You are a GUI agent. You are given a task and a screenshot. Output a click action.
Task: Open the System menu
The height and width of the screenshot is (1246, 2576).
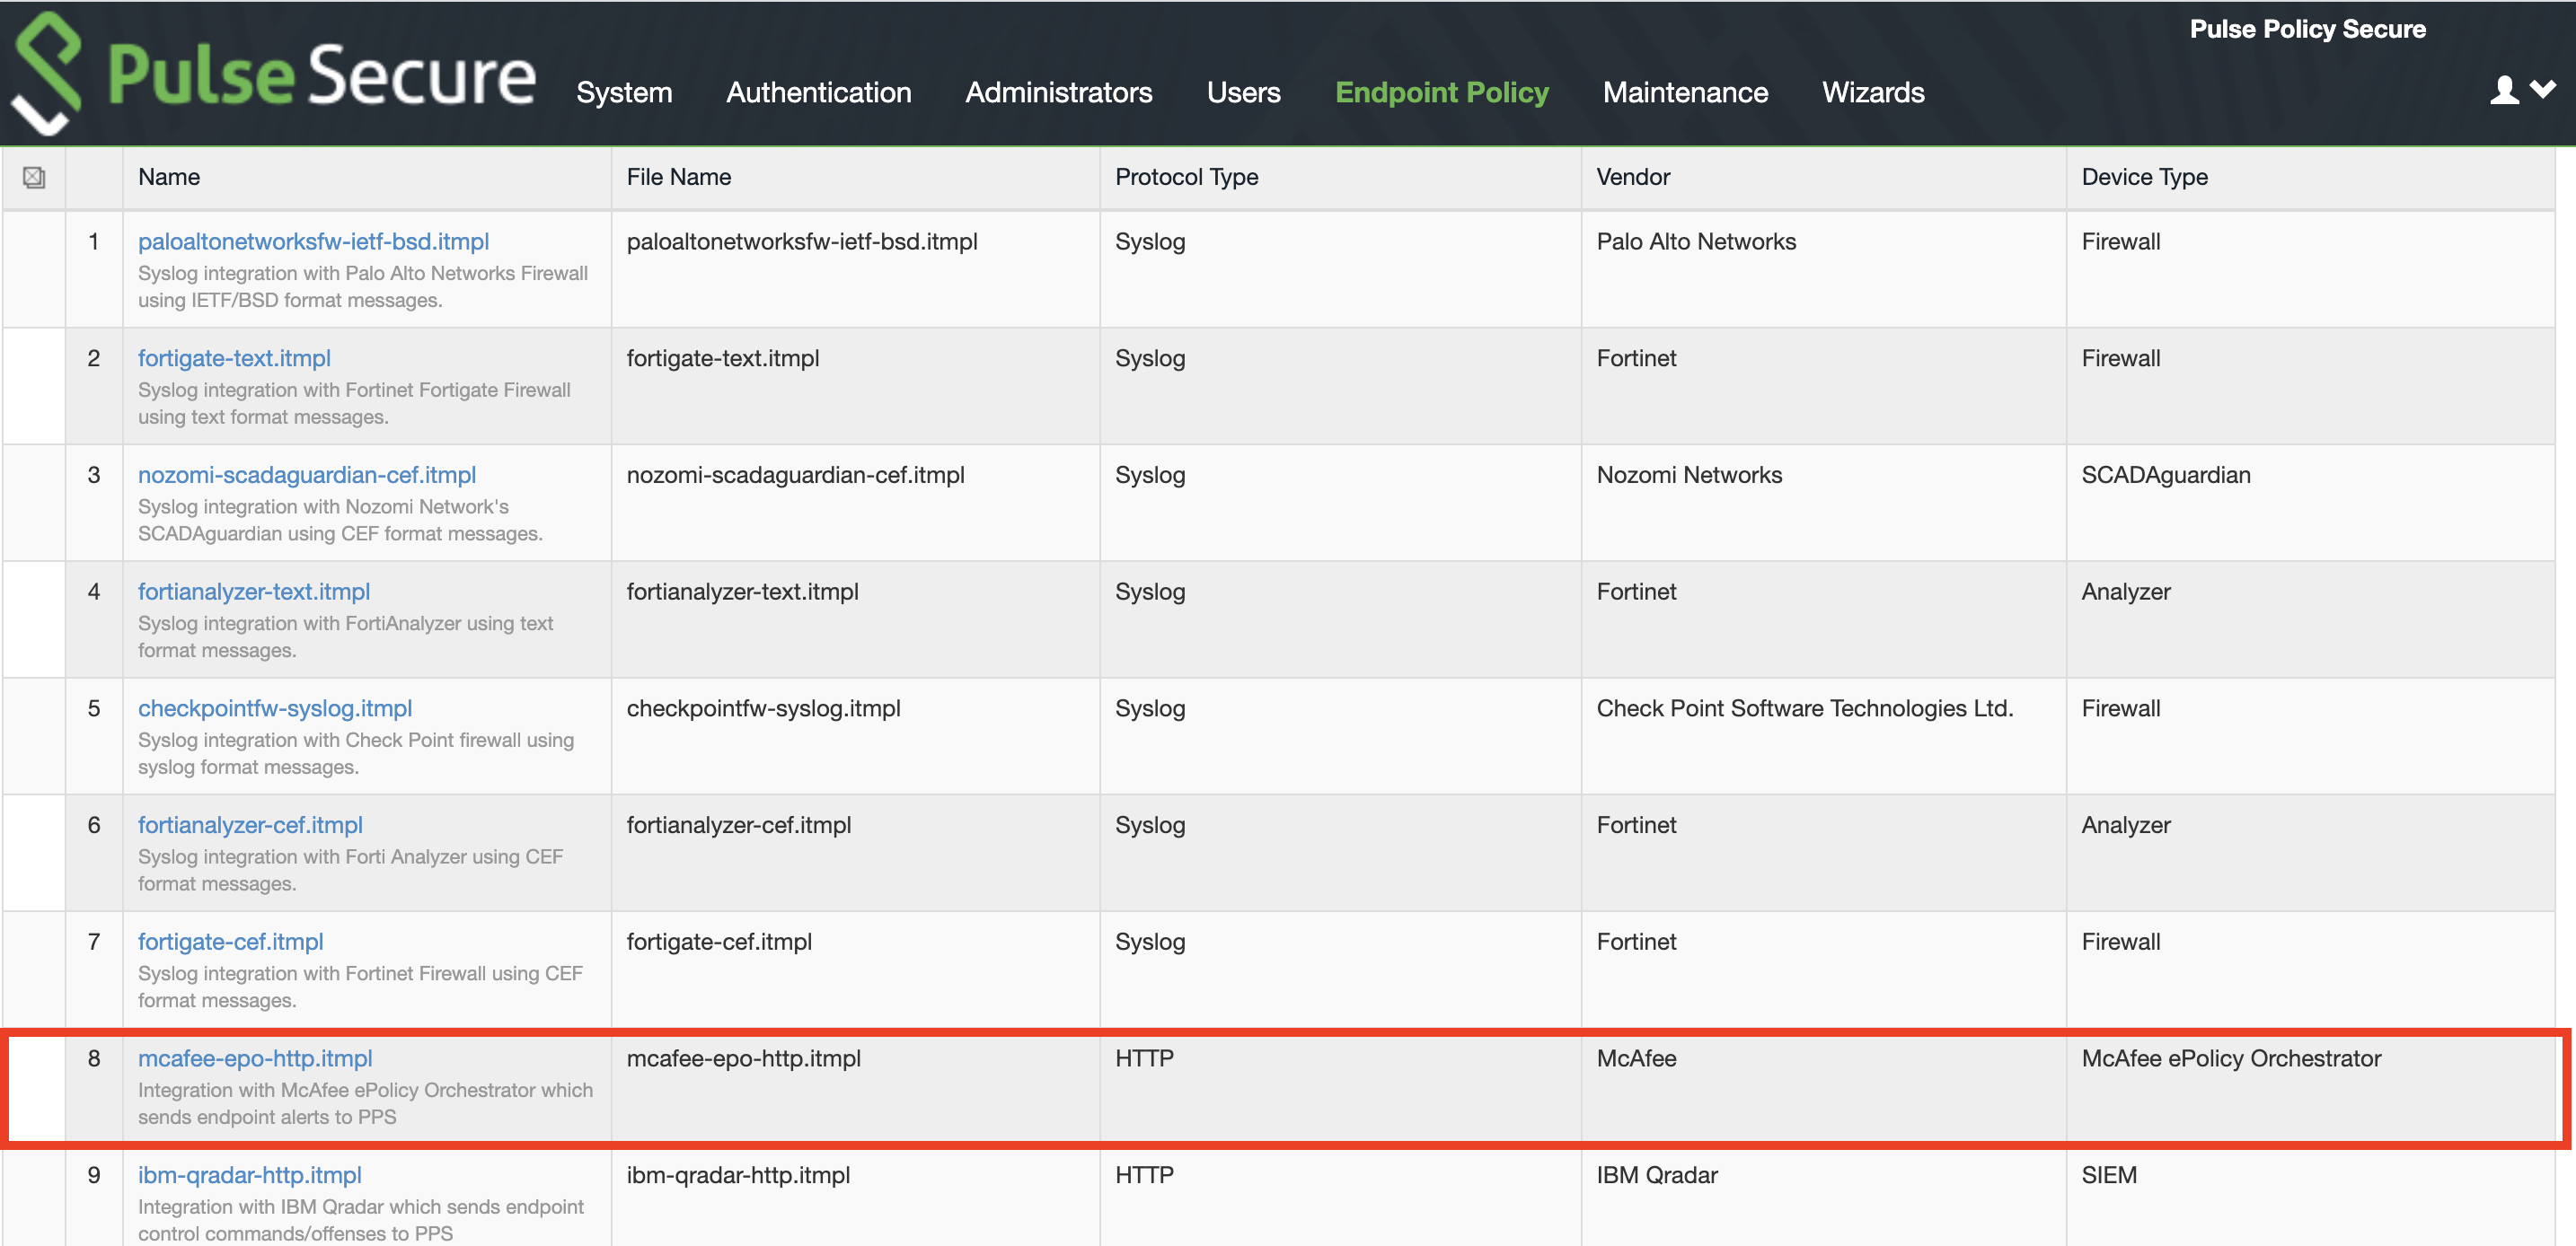coord(624,93)
